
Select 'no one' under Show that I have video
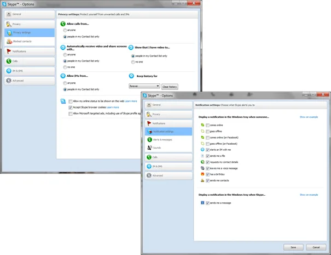click(133, 62)
